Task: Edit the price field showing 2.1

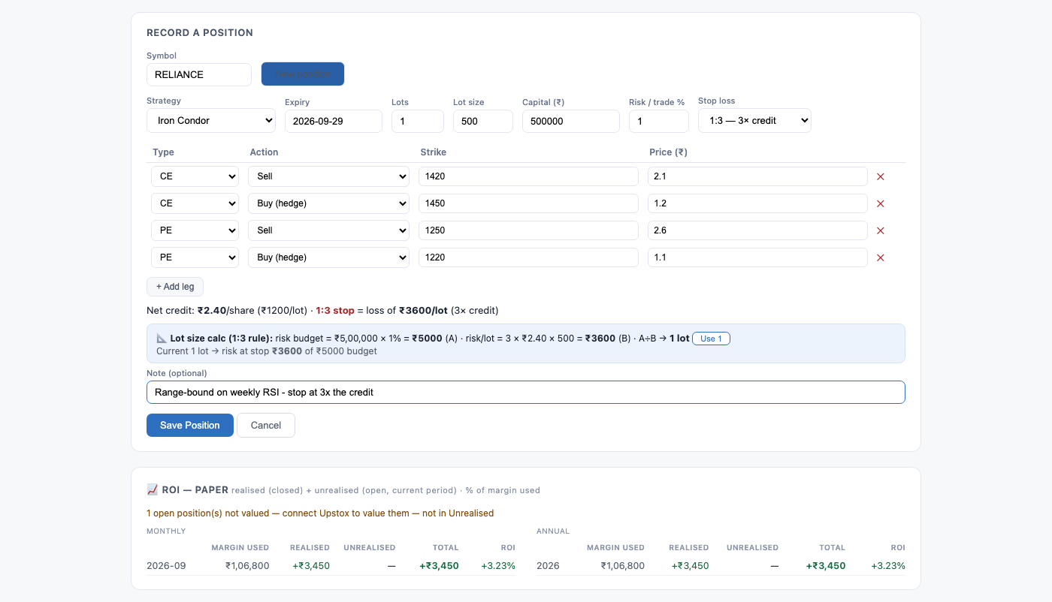Action: (757, 176)
